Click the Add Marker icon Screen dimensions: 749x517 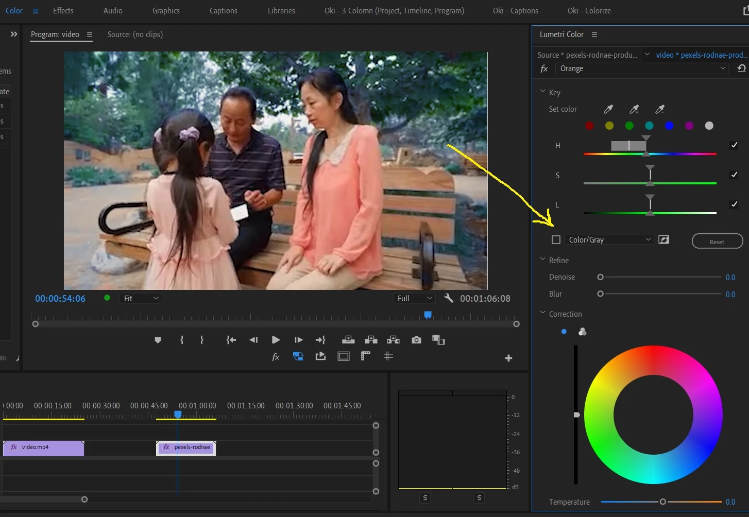(158, 340)
